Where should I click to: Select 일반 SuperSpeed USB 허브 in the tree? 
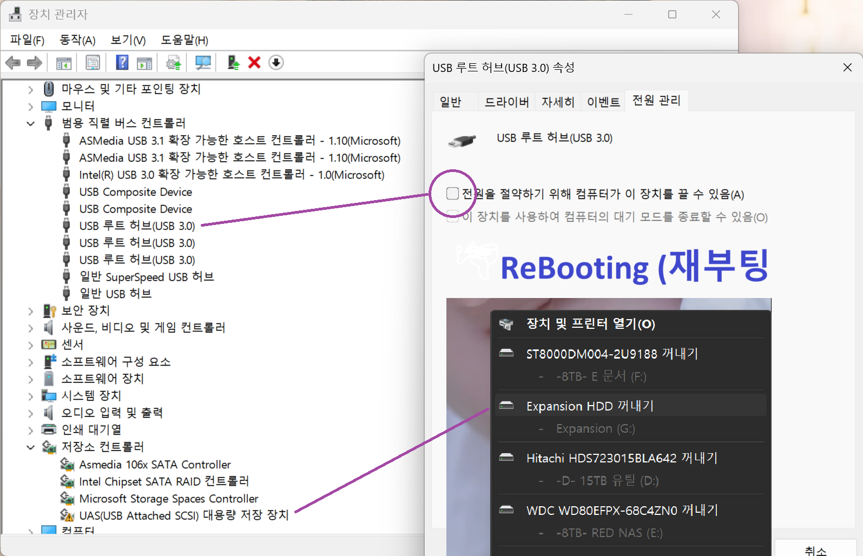tap(146, 277)
